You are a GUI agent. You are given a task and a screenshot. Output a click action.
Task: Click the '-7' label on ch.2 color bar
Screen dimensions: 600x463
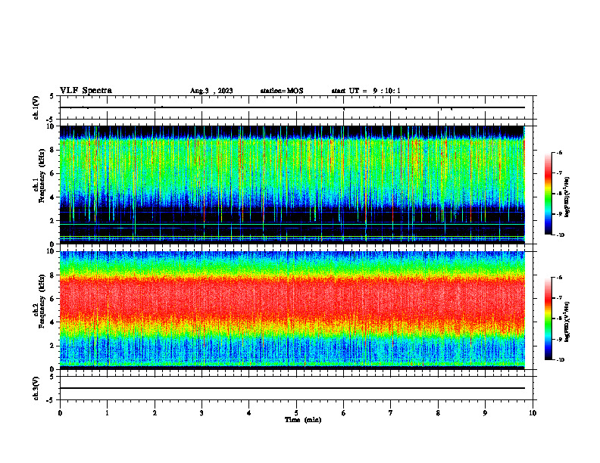coord(559,298)
